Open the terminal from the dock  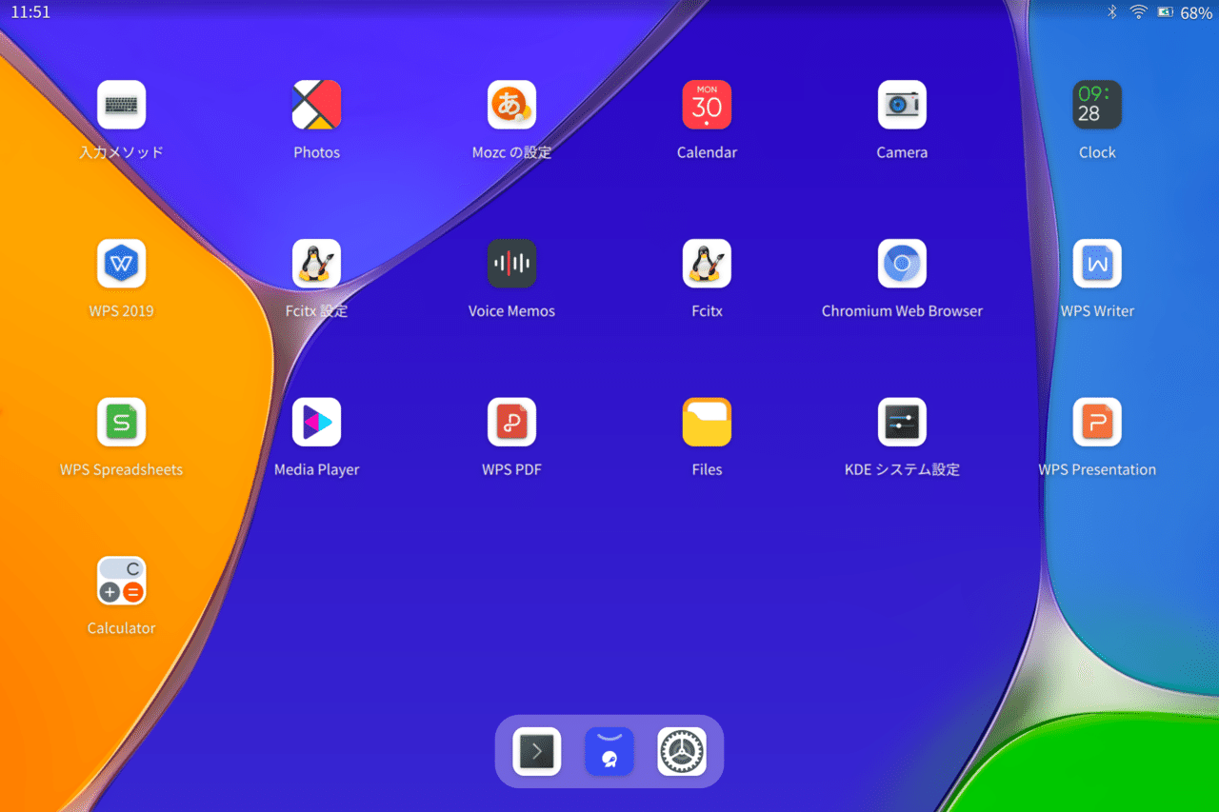[x=536, y=751]
